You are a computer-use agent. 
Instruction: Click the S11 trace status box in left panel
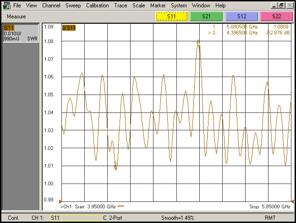[21, 33]
